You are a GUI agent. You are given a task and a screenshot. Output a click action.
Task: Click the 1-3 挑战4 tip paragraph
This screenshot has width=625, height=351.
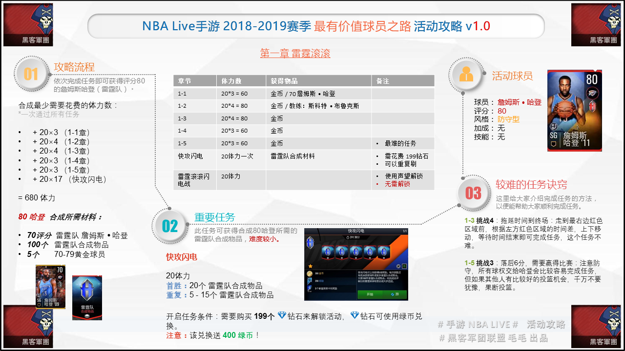(533, 233)
